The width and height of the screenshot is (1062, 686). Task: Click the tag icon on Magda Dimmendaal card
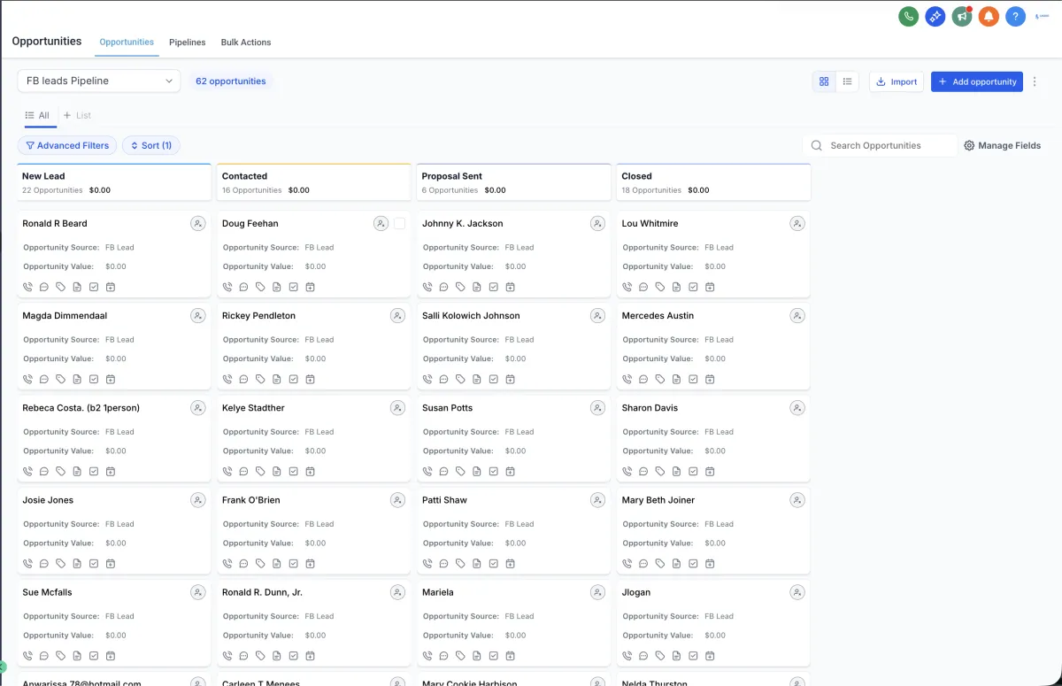[60, 379]
